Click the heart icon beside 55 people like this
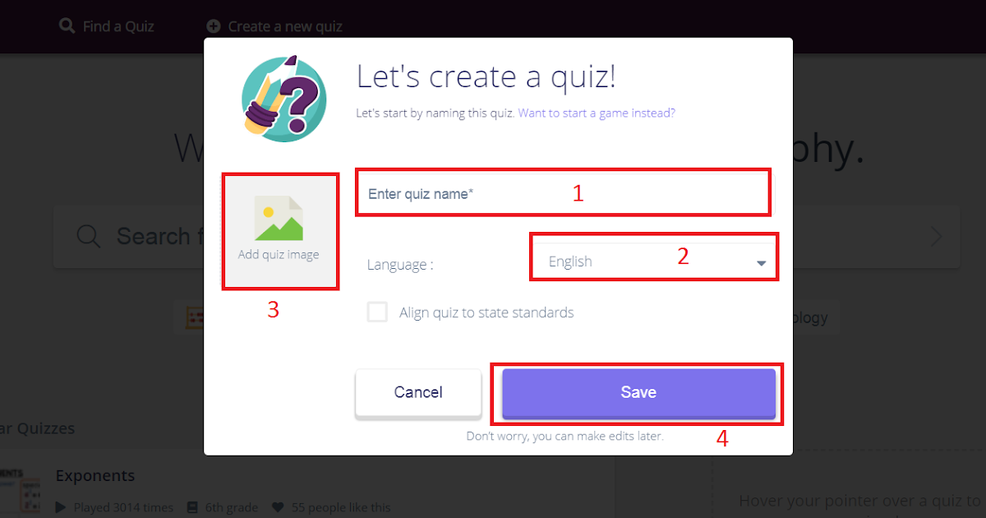 [279, 507]
